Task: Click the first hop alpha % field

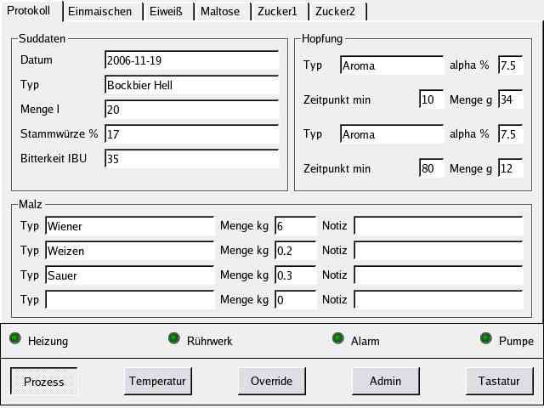Action: coord(510,65)
